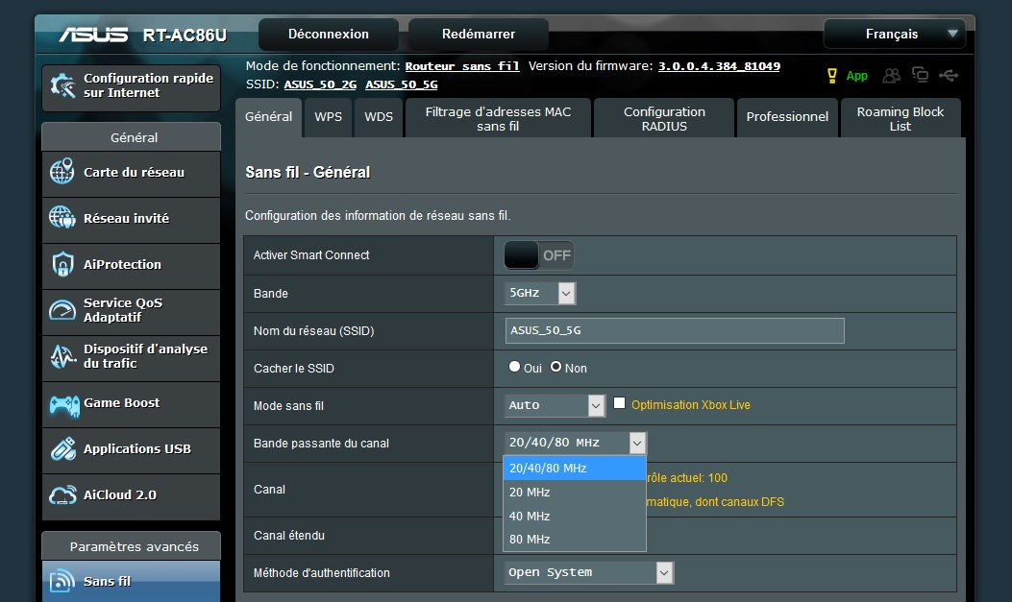
Task: Open the Routeur sans fil mode link
Action: click(462, 65)
